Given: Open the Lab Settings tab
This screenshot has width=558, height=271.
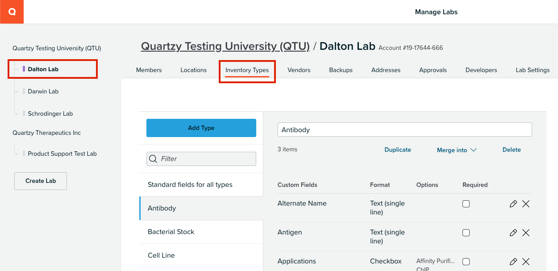Looking at the screenshot, I should click(533, 70).
